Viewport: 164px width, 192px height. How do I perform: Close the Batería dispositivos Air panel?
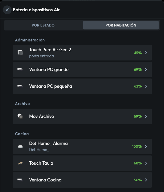(7, 10)
